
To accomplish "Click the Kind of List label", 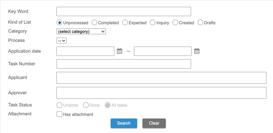I will [19, 22].
